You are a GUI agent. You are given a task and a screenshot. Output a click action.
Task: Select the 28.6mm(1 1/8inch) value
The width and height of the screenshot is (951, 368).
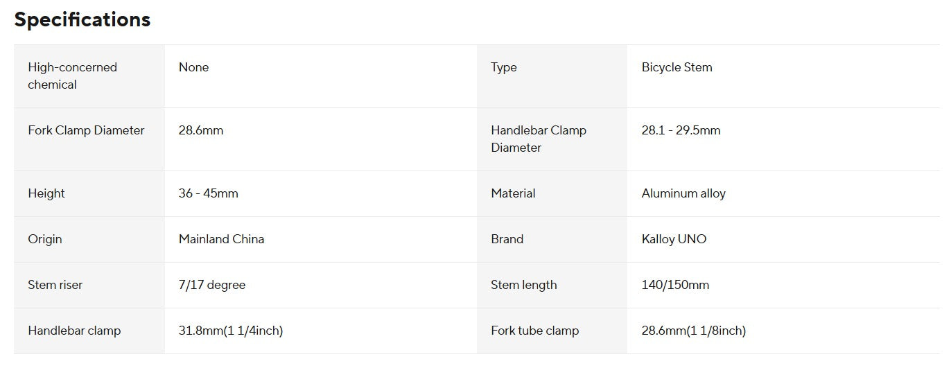point(693,331)
